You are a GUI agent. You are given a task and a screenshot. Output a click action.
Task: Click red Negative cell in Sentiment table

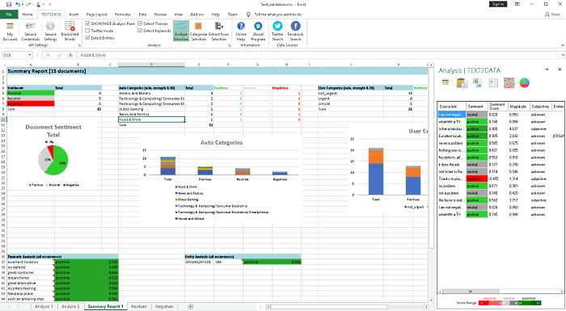pos(31,103)
